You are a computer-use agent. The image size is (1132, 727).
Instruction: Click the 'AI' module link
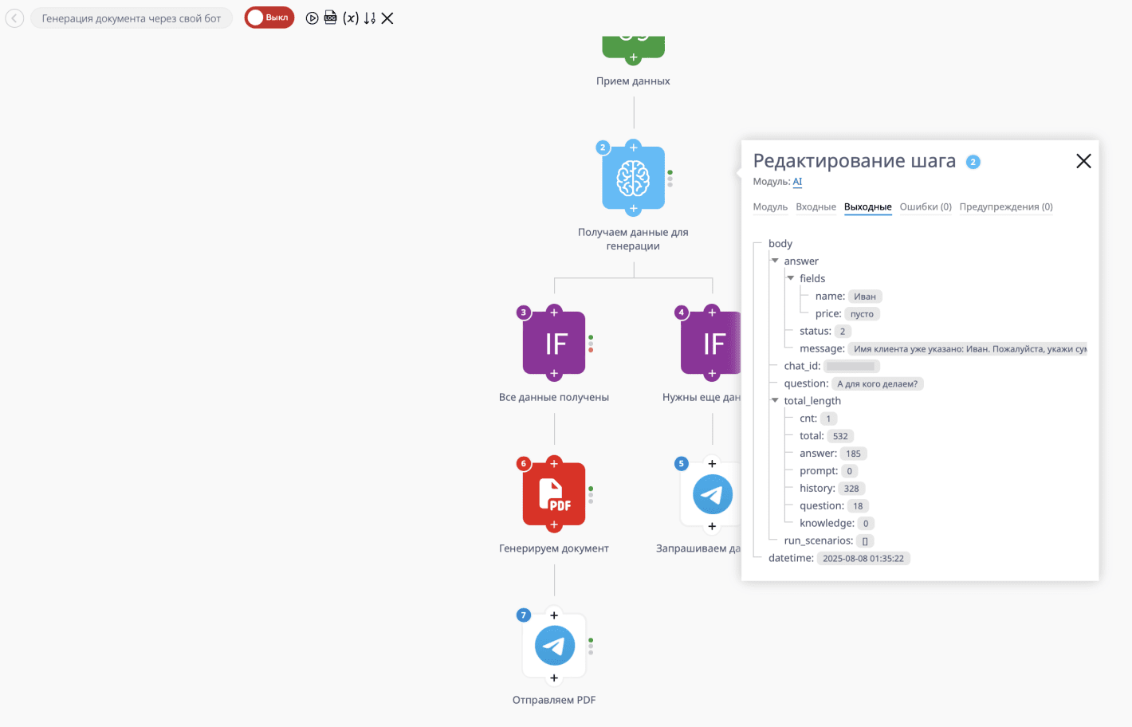pos(797,182)
